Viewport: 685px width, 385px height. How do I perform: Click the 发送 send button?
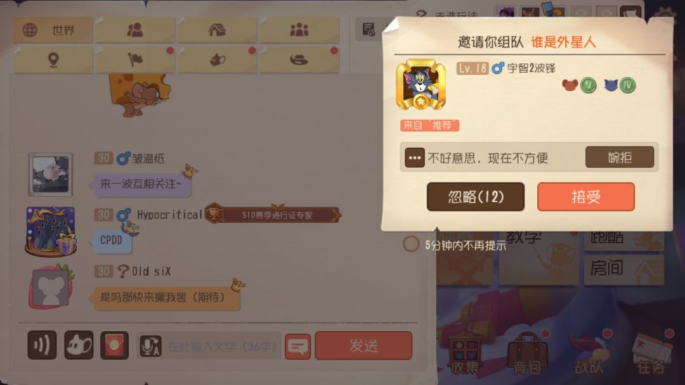pos(363,346)
